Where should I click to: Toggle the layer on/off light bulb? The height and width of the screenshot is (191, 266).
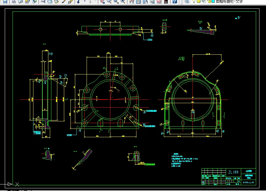[193, 1]
